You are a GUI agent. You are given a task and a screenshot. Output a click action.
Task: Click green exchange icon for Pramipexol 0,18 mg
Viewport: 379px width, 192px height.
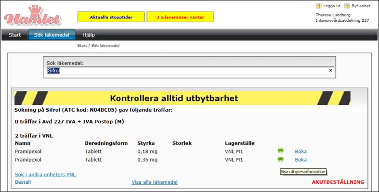[280, 151]
